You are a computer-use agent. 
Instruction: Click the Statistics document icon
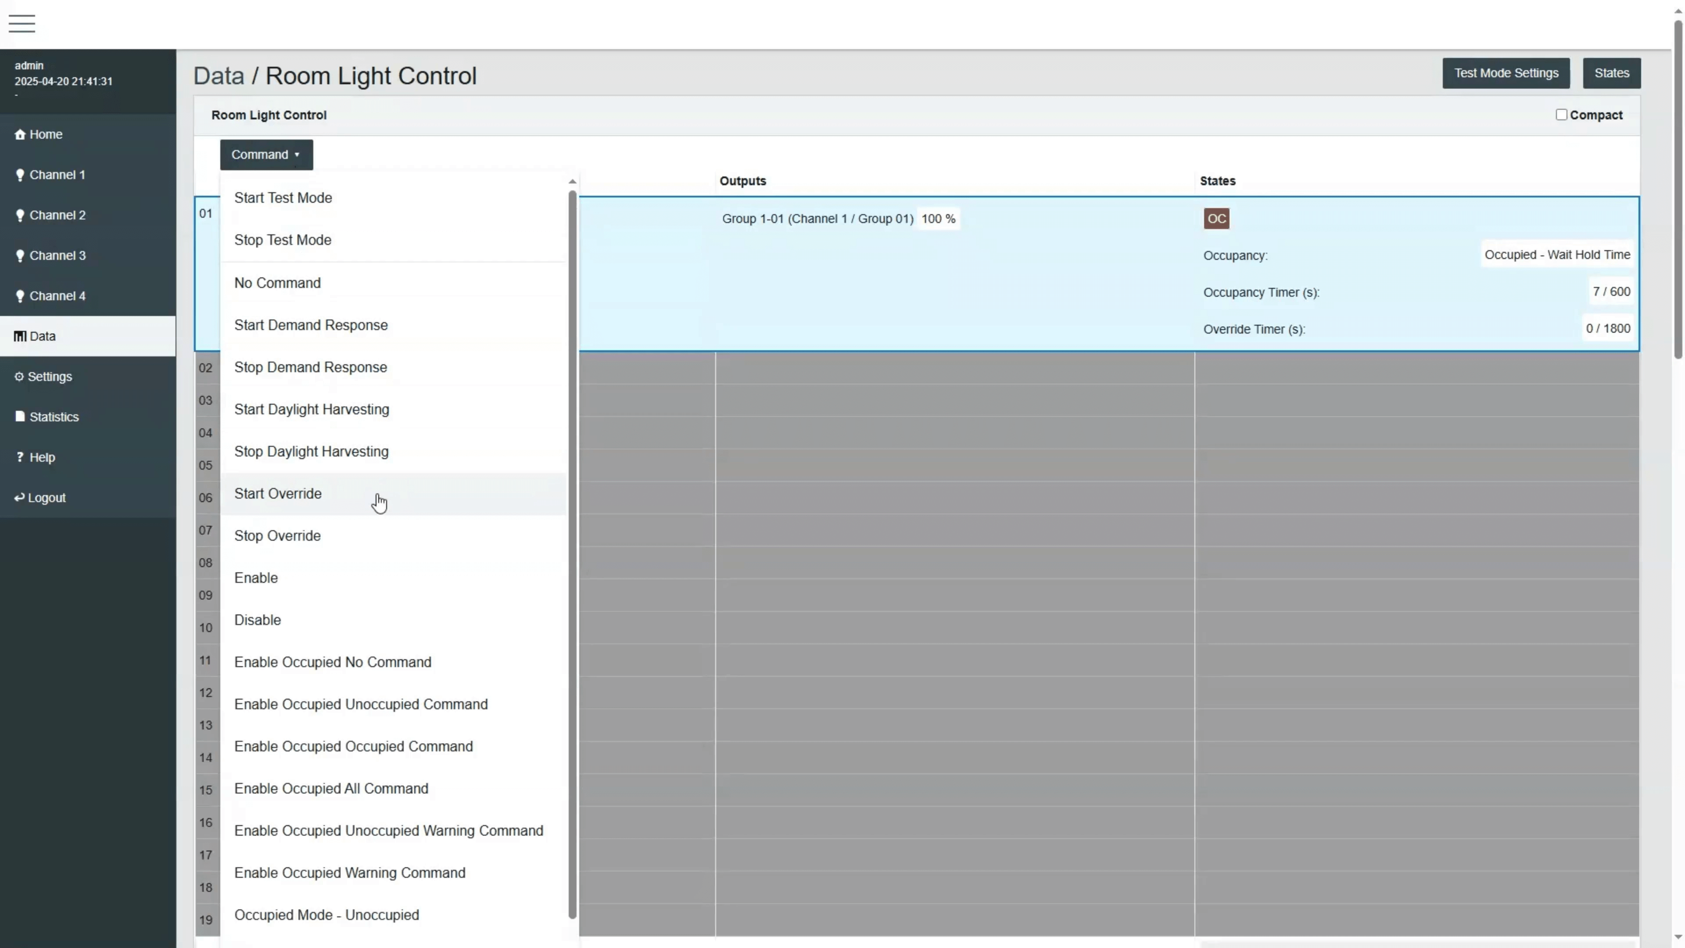pyautogui.click(x=20, y=417)
